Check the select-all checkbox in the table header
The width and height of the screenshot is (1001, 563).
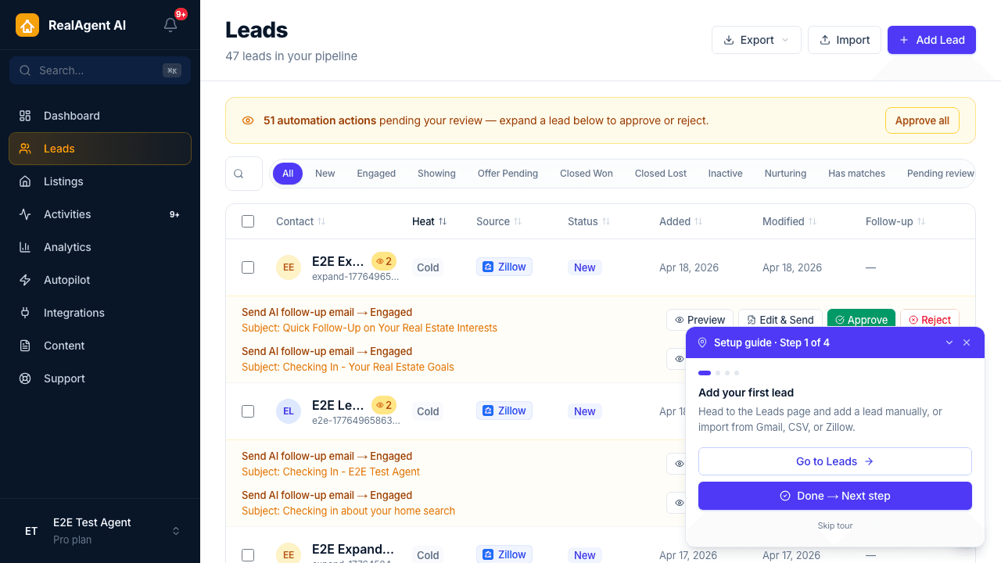248,221
